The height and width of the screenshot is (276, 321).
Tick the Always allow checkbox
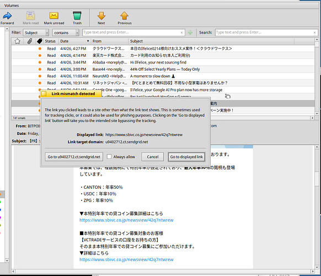(109, 157)
